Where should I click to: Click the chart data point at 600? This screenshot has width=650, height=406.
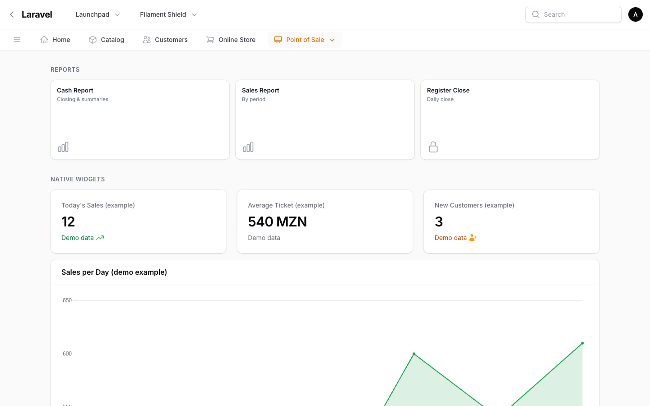click(414, 354)
